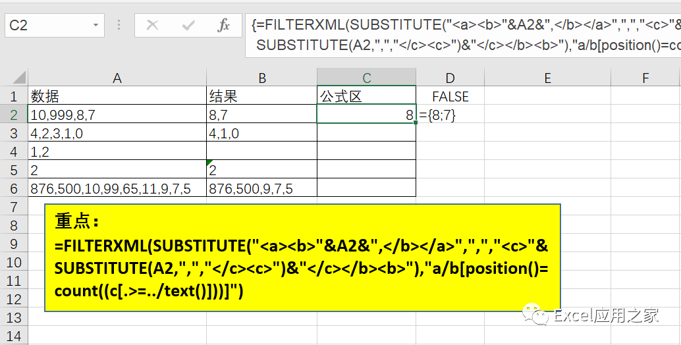Select row 1 header
Viewport: 681px width, 345px height.
point(14,96)
